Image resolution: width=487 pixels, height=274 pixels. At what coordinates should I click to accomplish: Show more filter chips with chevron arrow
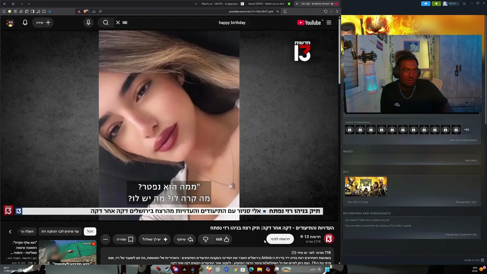click(x=10, y=231)
